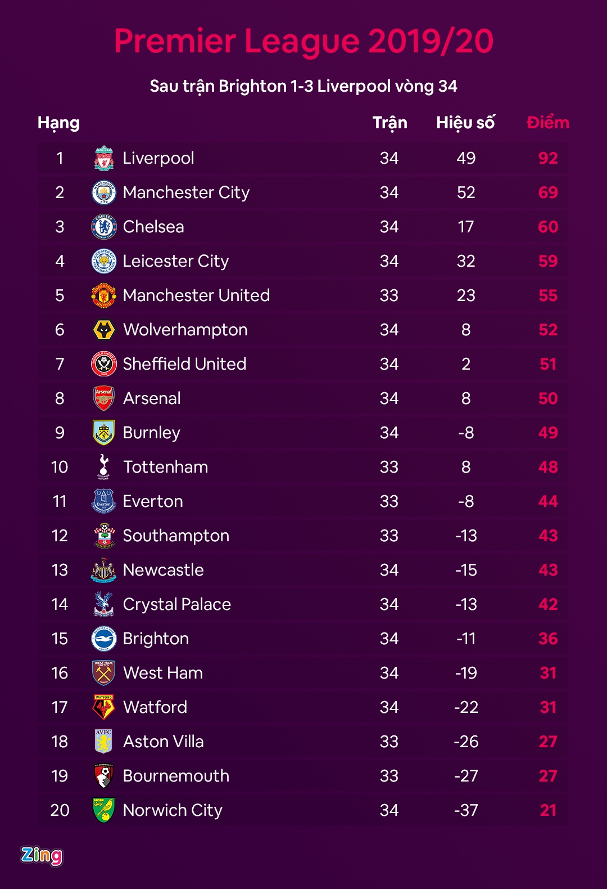Click the Manchester United team name
607x889 pixels.
196,295
